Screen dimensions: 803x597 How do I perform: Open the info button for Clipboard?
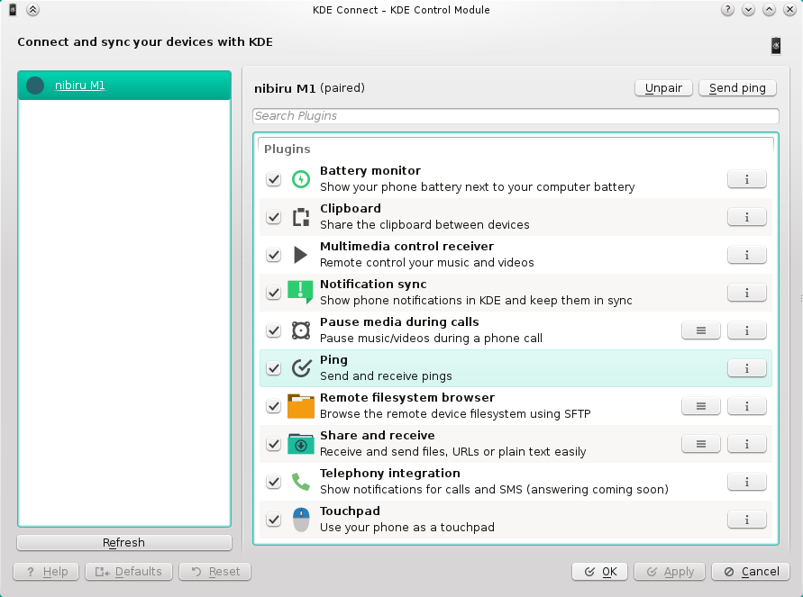746,217
